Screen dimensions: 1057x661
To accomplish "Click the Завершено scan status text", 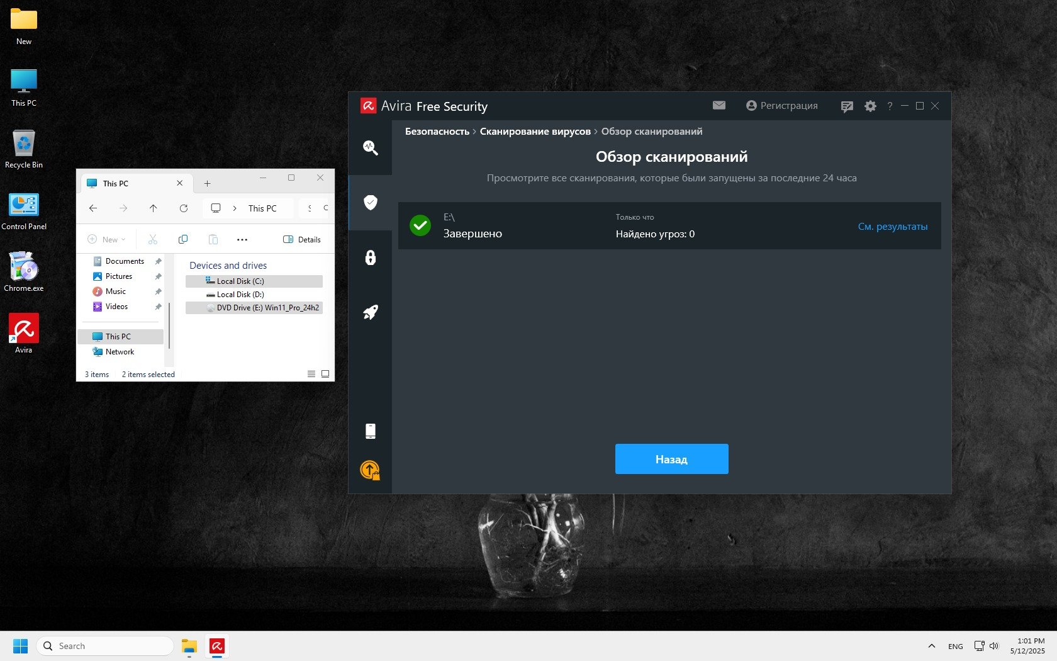I will click(x=473, y=234).
